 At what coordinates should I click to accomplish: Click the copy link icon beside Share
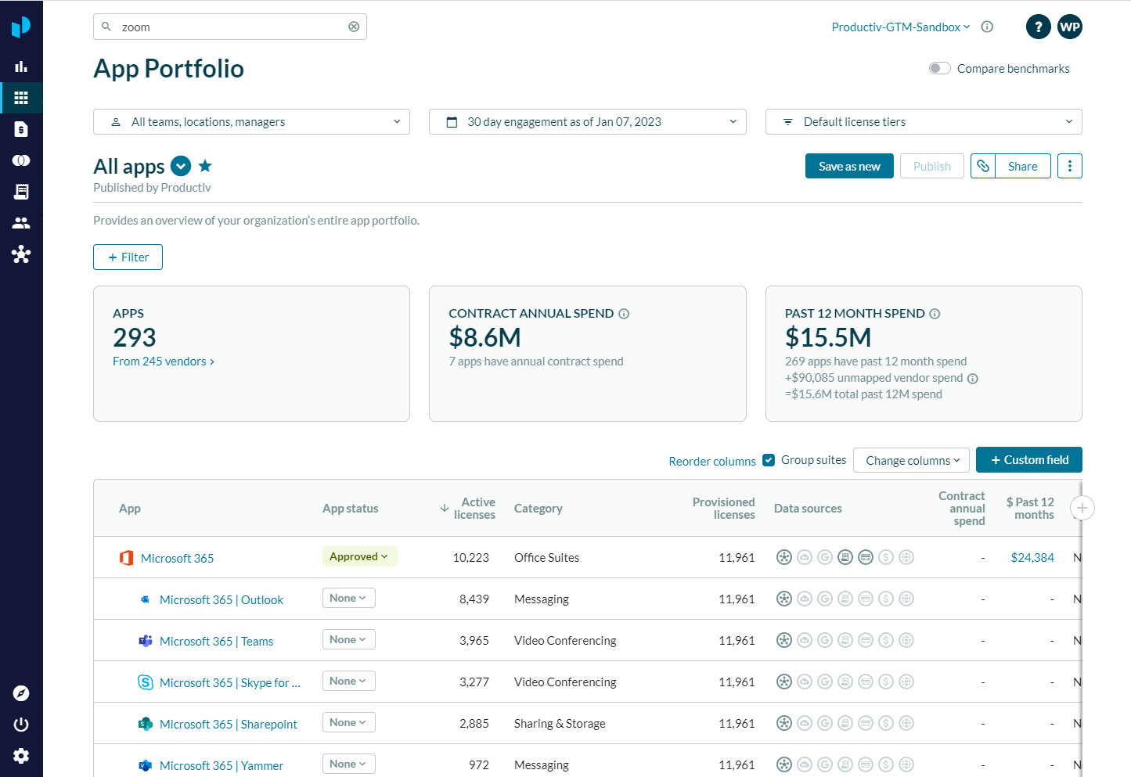click(x=983, y=166)
